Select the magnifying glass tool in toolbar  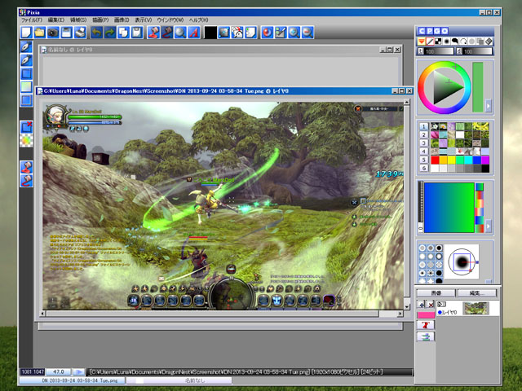[180, 33]
